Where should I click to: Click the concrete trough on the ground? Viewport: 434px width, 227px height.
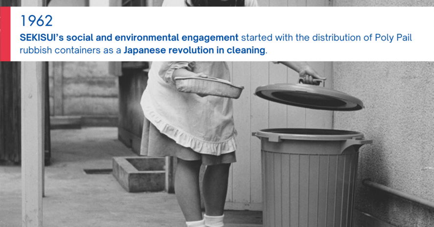(139, 174)
